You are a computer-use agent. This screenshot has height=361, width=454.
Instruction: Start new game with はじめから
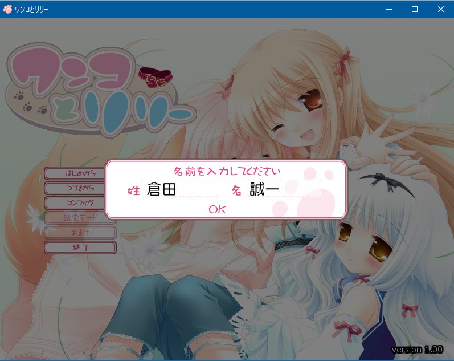click(x=76, y=173)
